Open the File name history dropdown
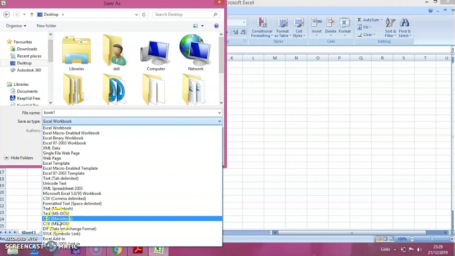 coord(219,113)
